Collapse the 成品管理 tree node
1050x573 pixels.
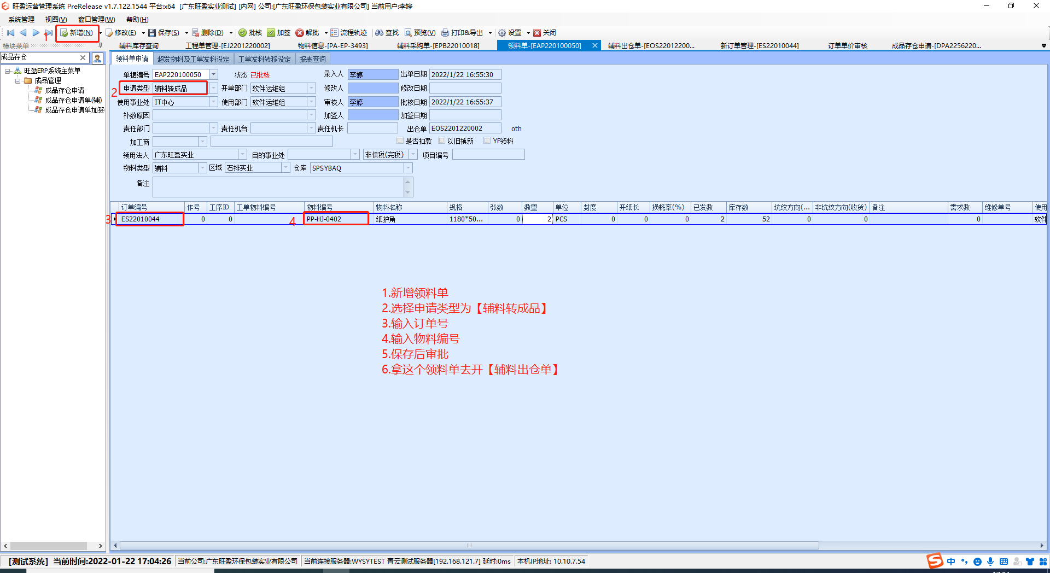coord(18,80)
